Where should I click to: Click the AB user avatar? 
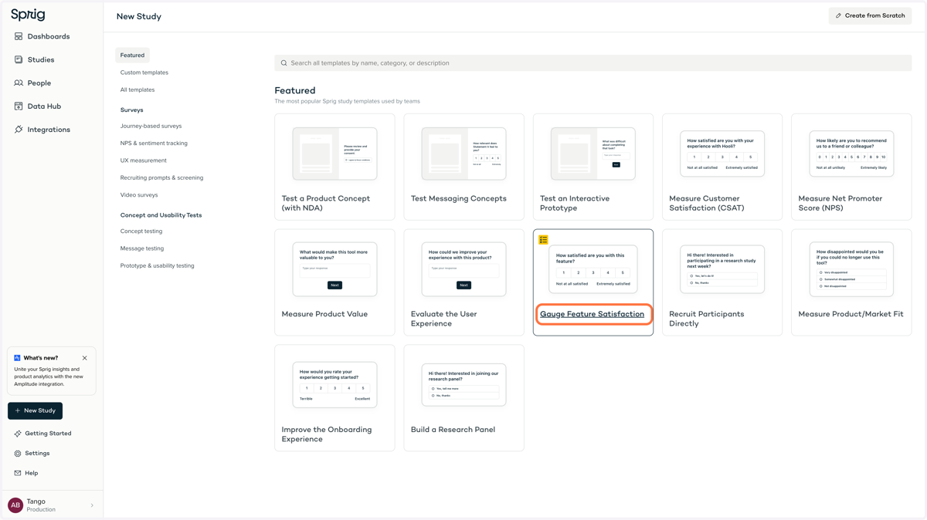point(15,505)
